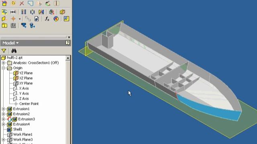Expand the Extrusion1 feature
Screen dimensions: 257x144
coord(3,109)
